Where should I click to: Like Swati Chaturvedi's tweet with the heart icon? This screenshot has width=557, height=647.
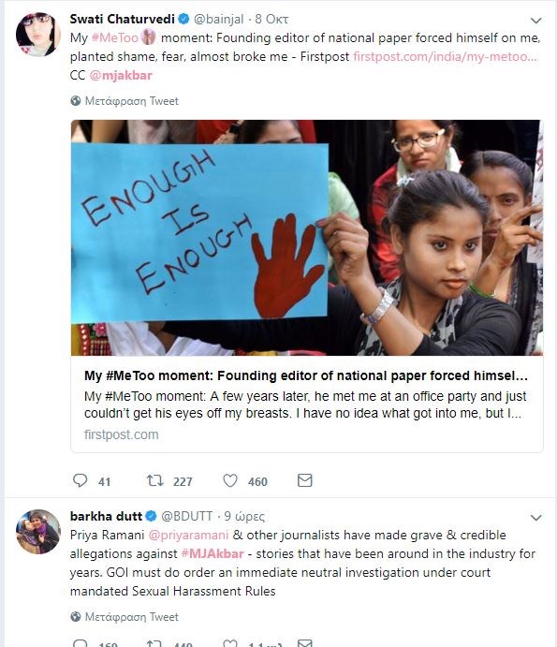[x=230, y=480]
